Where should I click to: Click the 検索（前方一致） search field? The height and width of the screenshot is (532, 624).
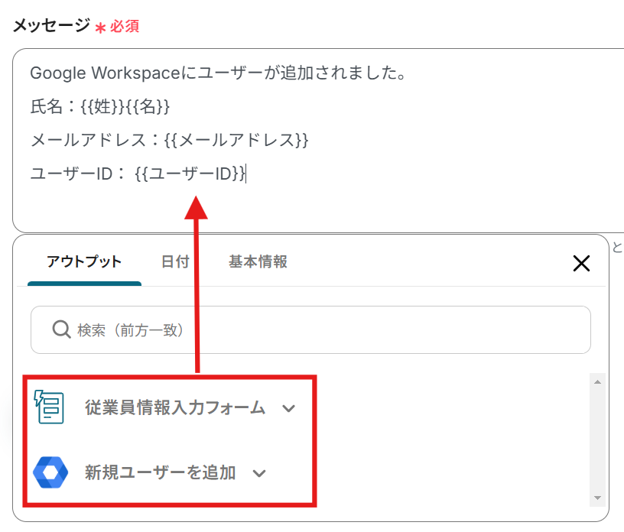coord(321,329)
